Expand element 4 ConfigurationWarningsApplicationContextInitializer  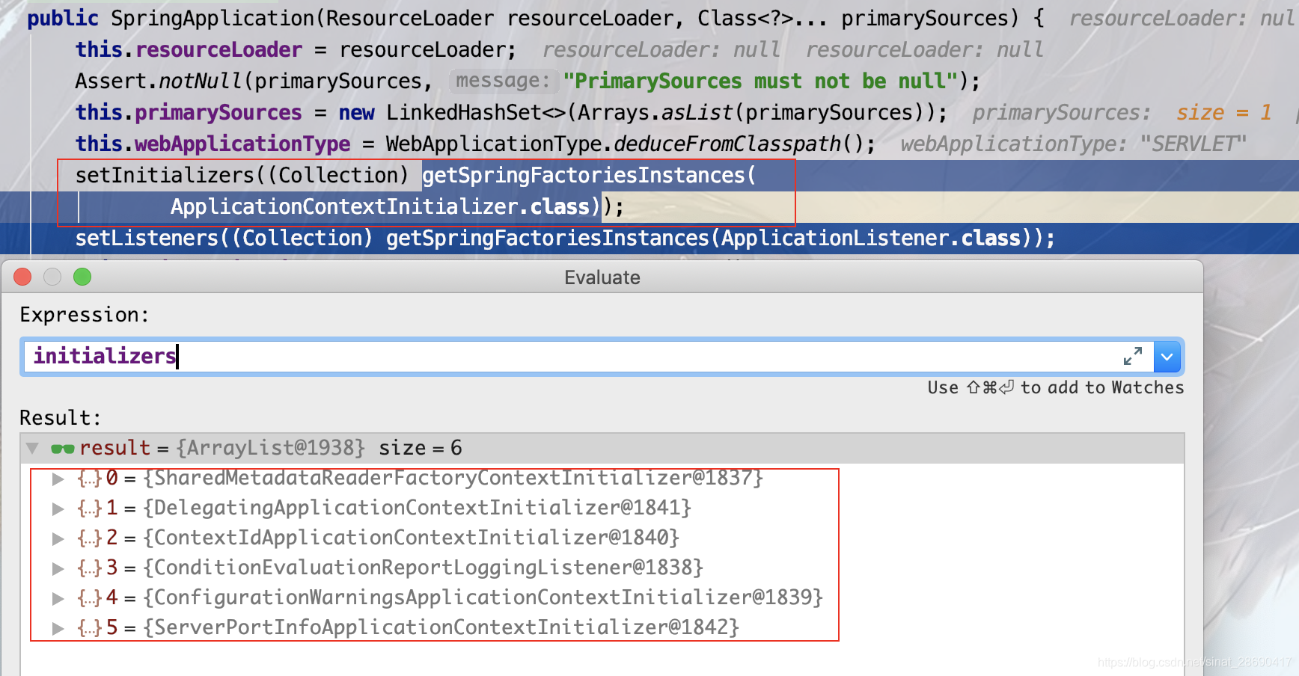click(58, 598)
